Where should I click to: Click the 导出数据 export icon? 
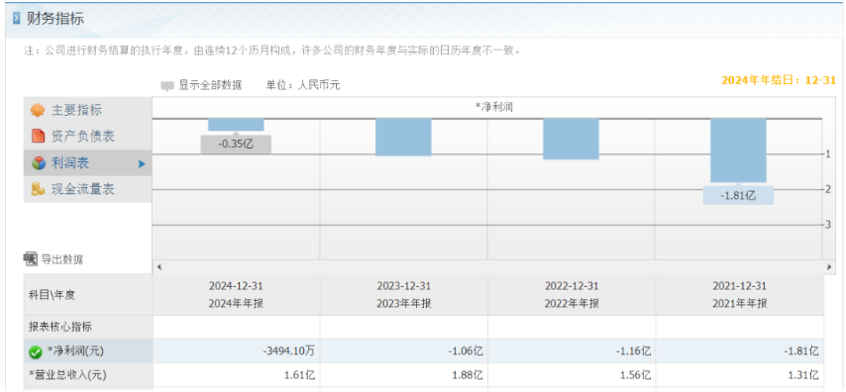coord(31,258)
